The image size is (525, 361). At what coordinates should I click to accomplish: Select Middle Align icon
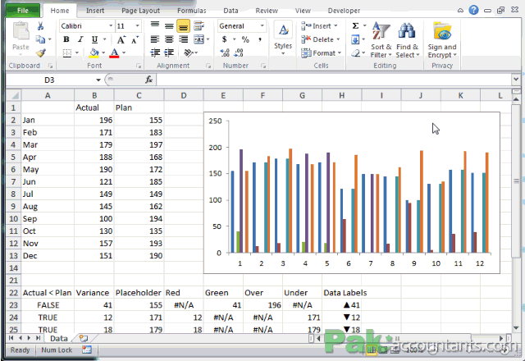click(169, 25)
